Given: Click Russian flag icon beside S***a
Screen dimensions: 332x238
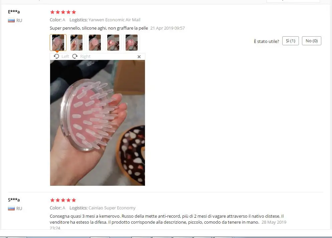Looking at the screenshot, I should [11, 208].
